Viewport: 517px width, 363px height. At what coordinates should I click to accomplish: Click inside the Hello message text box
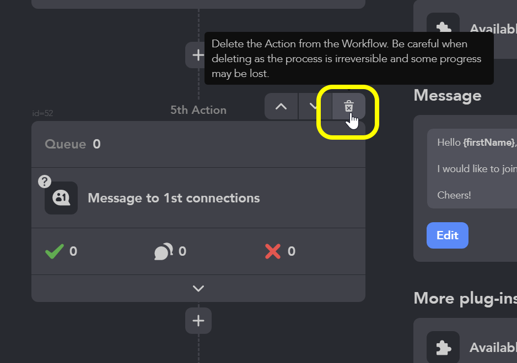(x=472, y=168)
